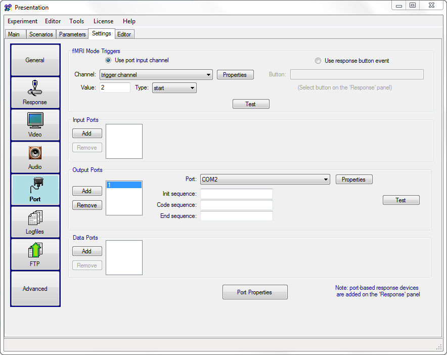Click the Presentation app icon in title bar
Screen dimensions: 447x355
tap(8, 8)
